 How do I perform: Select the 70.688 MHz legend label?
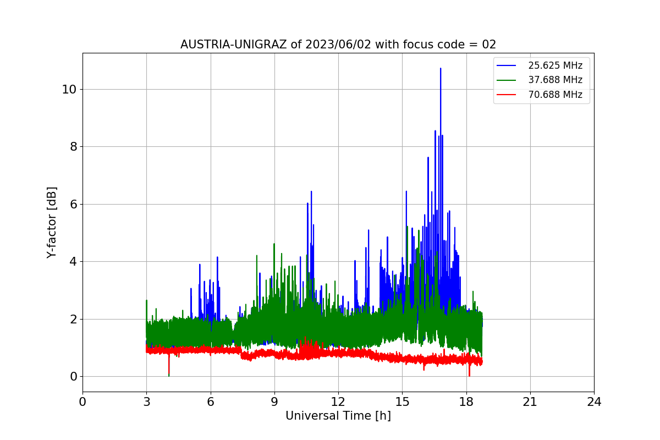555,95
